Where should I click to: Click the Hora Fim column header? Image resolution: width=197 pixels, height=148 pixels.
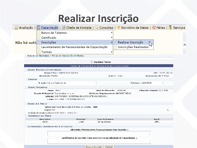[x=81, y=119]
